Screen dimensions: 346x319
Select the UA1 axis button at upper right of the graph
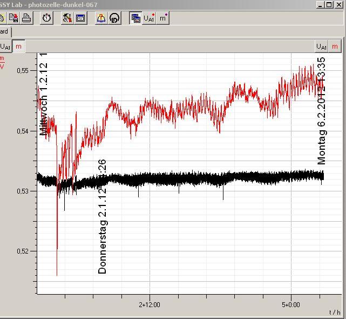click(321, 46)
